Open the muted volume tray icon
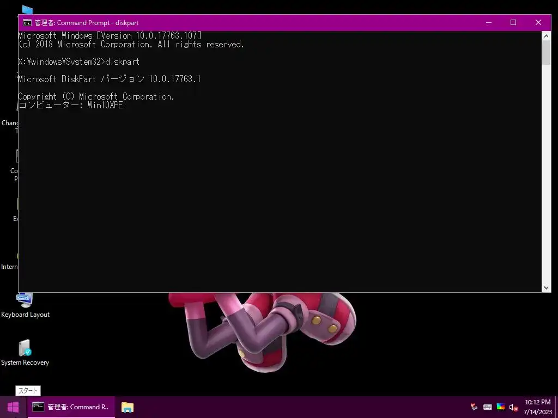The width and height of the screenshot is (558, 418). (513, 407)
